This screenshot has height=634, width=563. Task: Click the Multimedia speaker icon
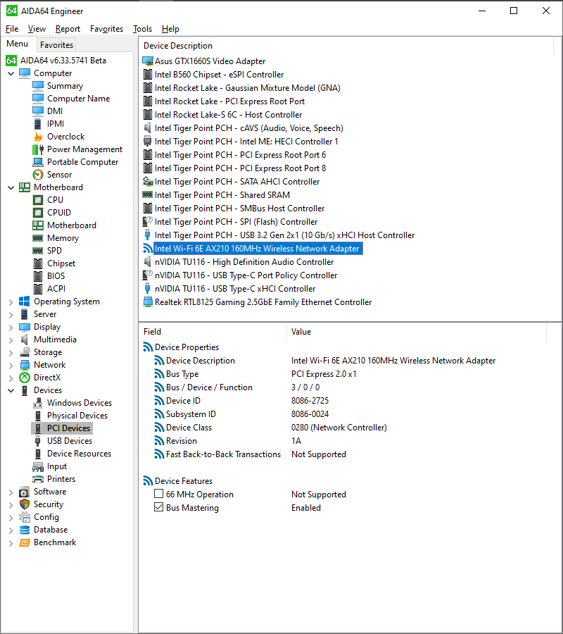tap(25, 340)
